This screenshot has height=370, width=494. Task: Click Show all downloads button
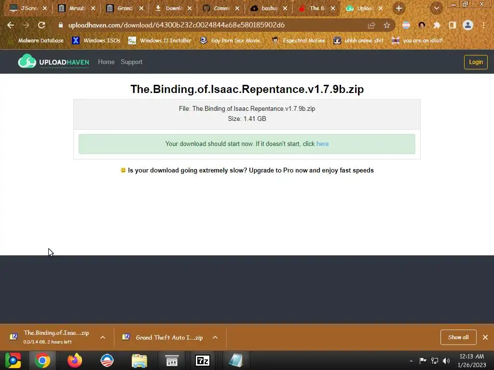458,337
